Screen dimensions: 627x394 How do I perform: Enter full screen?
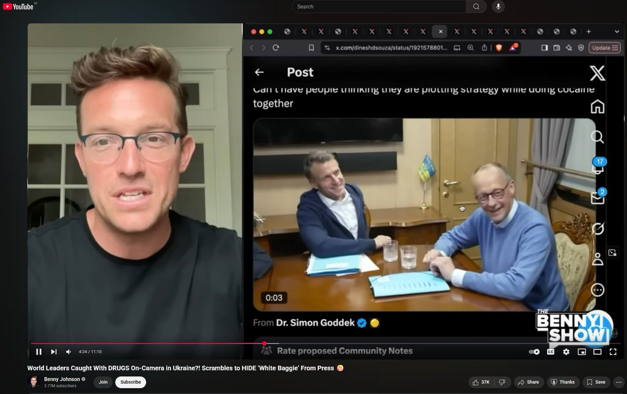[x=613, y=352]
